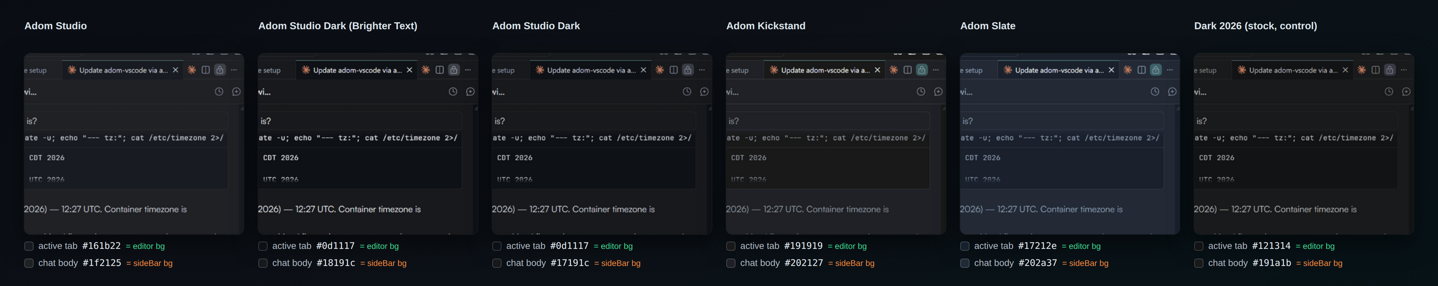This screenshot has width=1438, height=286.
Task: Check active tab #191919 checkbox under Adom Kickstand
Action: [730, 246]
